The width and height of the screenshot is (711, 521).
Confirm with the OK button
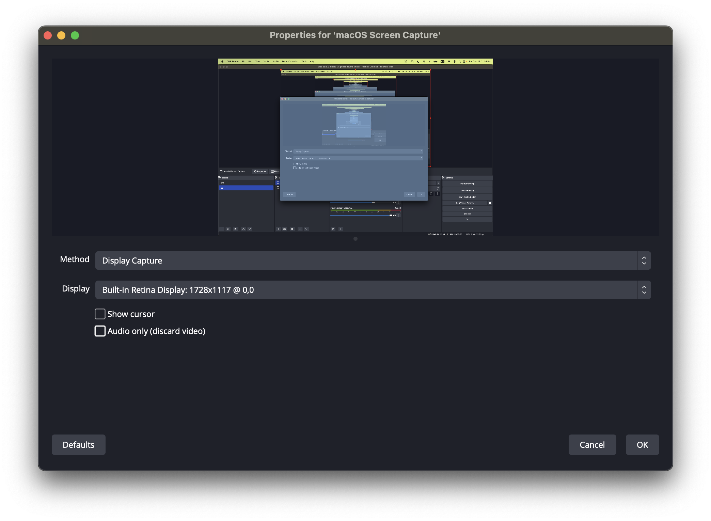click(642, 445)
